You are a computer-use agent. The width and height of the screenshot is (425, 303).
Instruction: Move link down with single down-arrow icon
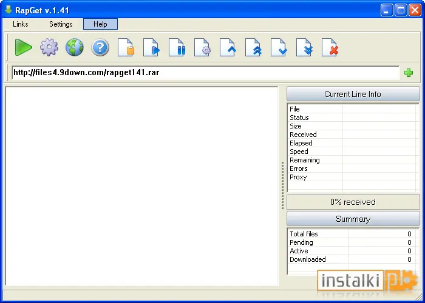(279, 47)
